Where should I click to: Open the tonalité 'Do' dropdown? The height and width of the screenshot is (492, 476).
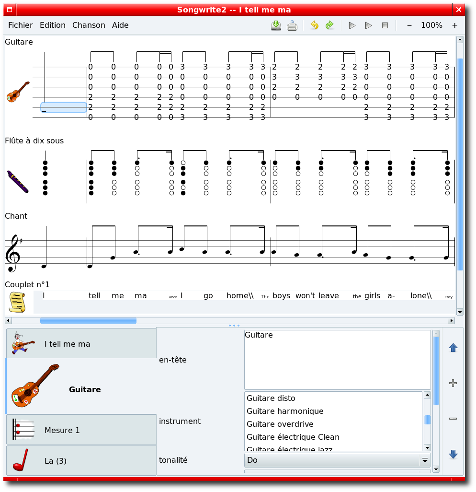[338, 460]
